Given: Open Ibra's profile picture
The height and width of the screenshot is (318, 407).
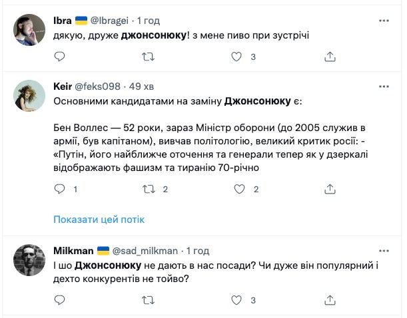Looking at the screenshot, I should (29, 30).
